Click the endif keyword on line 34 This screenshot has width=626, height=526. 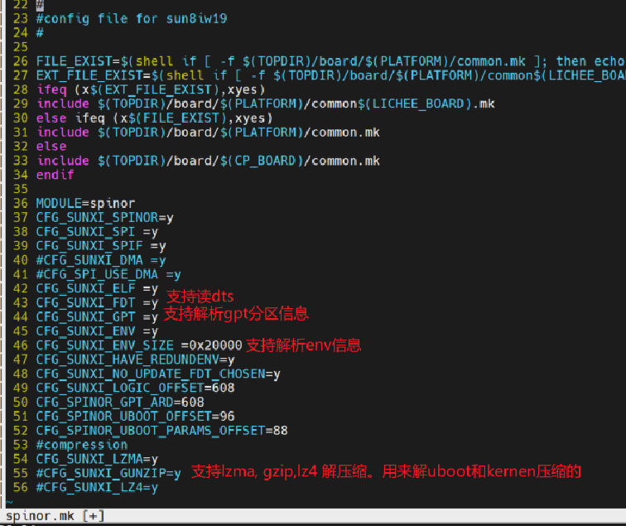[55, 175]
